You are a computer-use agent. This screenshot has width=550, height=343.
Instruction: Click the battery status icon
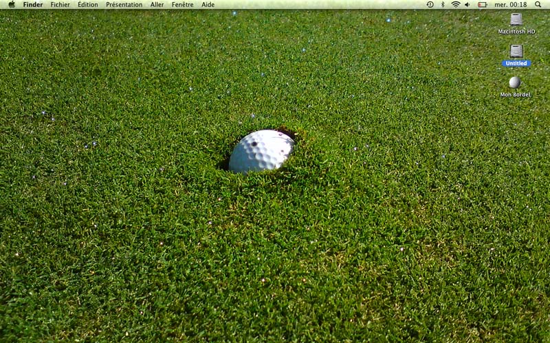pos(483,5)
